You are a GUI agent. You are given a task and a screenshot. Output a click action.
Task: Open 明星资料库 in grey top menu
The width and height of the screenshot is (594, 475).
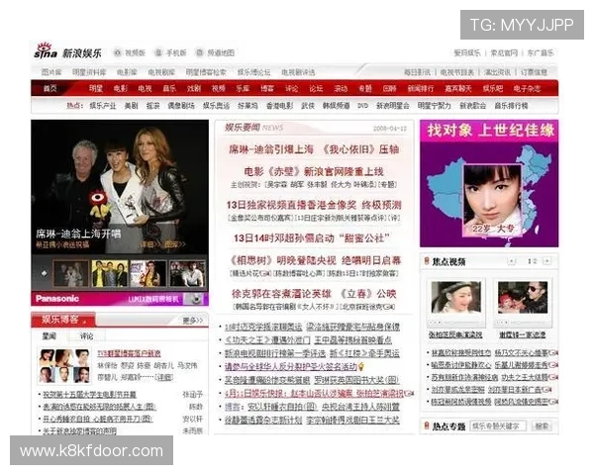tap(89, 72)
